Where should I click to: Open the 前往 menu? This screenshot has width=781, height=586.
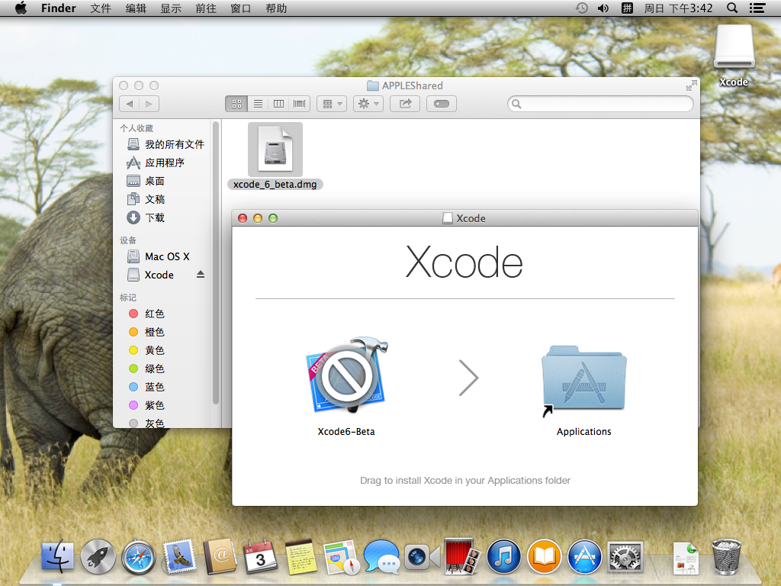coord(206,8)
